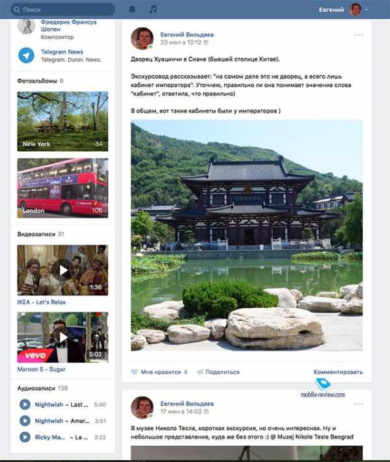Image resolution: width=390 pixels, height=462 pixels.
Task: Open the London photo album
Action: coord(62,188)
